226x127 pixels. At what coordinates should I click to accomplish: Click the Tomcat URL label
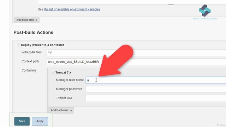coord(64,98)
